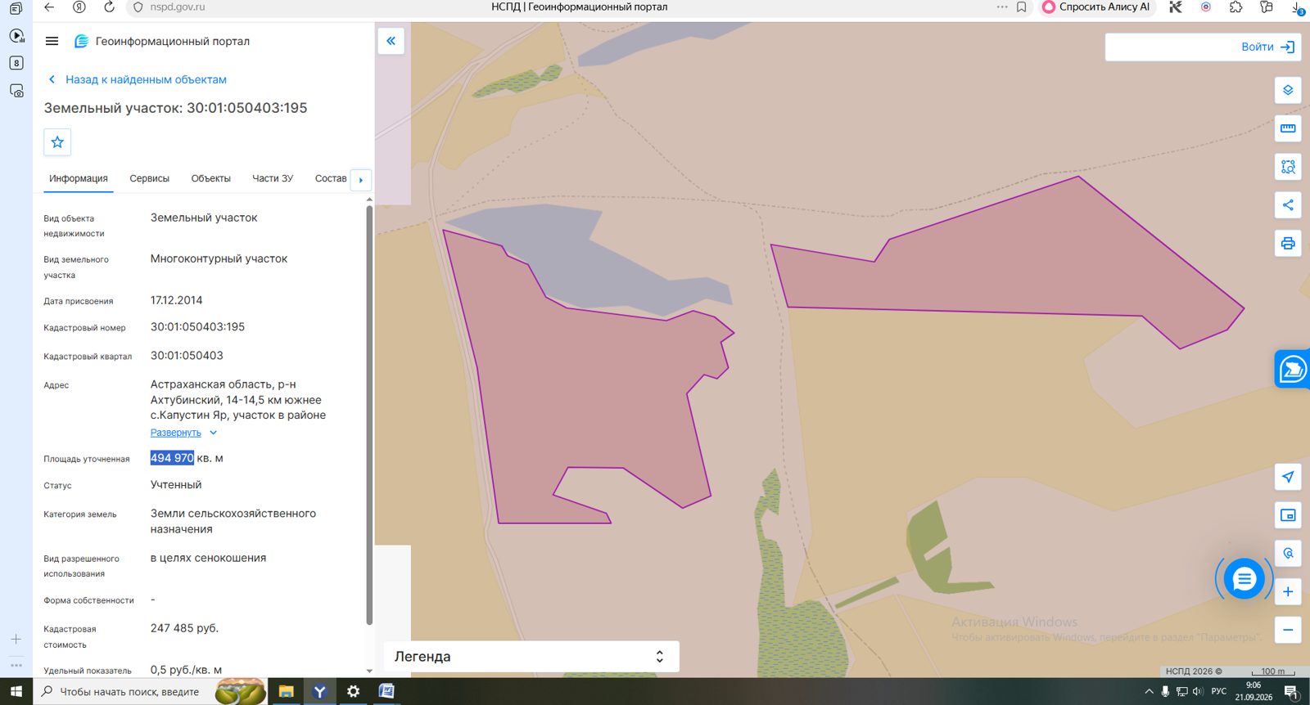Click the Войти login button

1267,47
